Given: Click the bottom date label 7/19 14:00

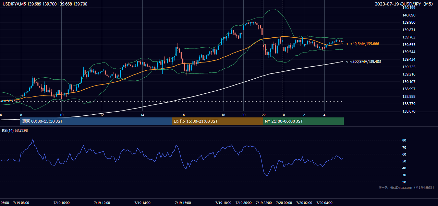Looking at the screenshot, I should point(142,203).
